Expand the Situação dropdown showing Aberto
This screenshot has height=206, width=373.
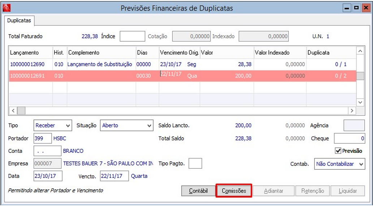click(127, 126)
